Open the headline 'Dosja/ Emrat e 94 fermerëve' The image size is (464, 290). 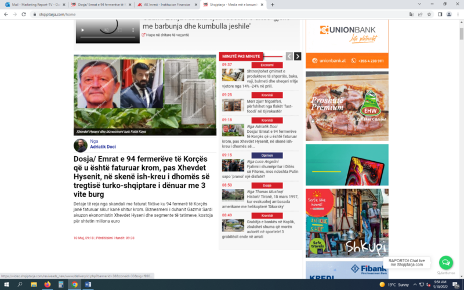click(142, 176)
